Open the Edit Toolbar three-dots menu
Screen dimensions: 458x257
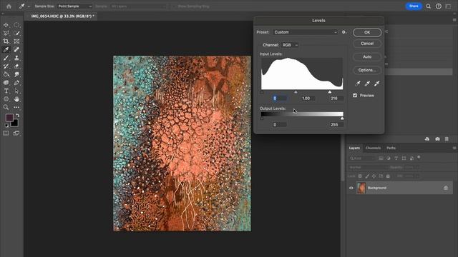tap(16, 107)
